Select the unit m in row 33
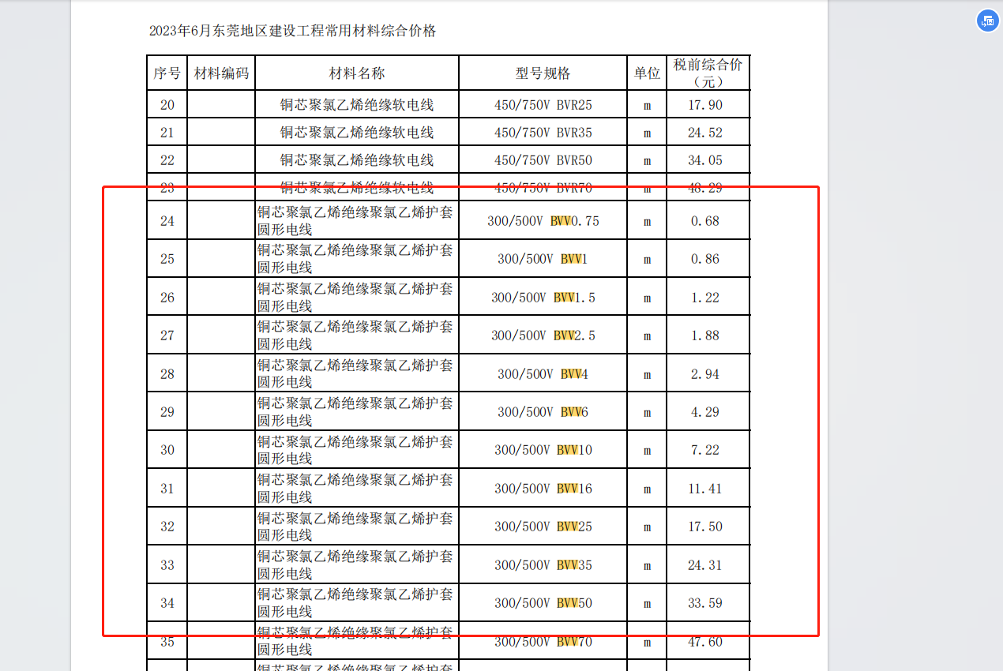Viewport: 1003px width, 671px height. point(647,566)
